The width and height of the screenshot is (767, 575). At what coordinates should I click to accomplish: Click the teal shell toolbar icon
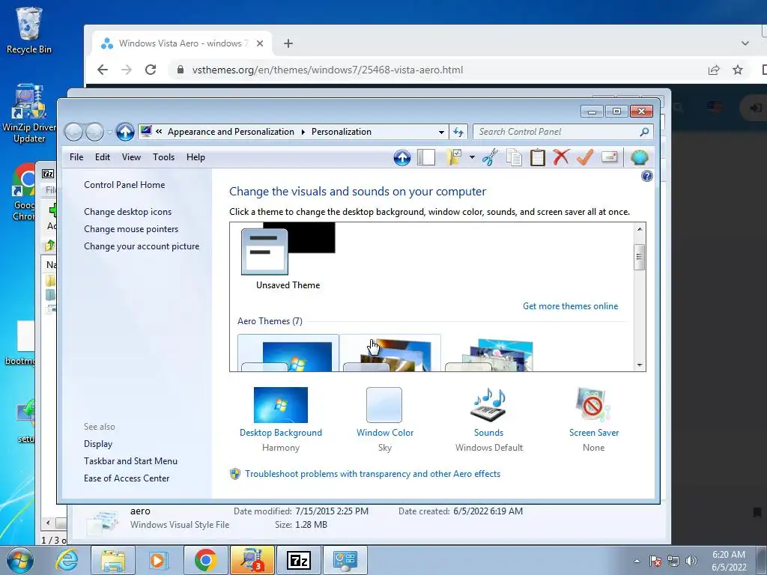640,157
